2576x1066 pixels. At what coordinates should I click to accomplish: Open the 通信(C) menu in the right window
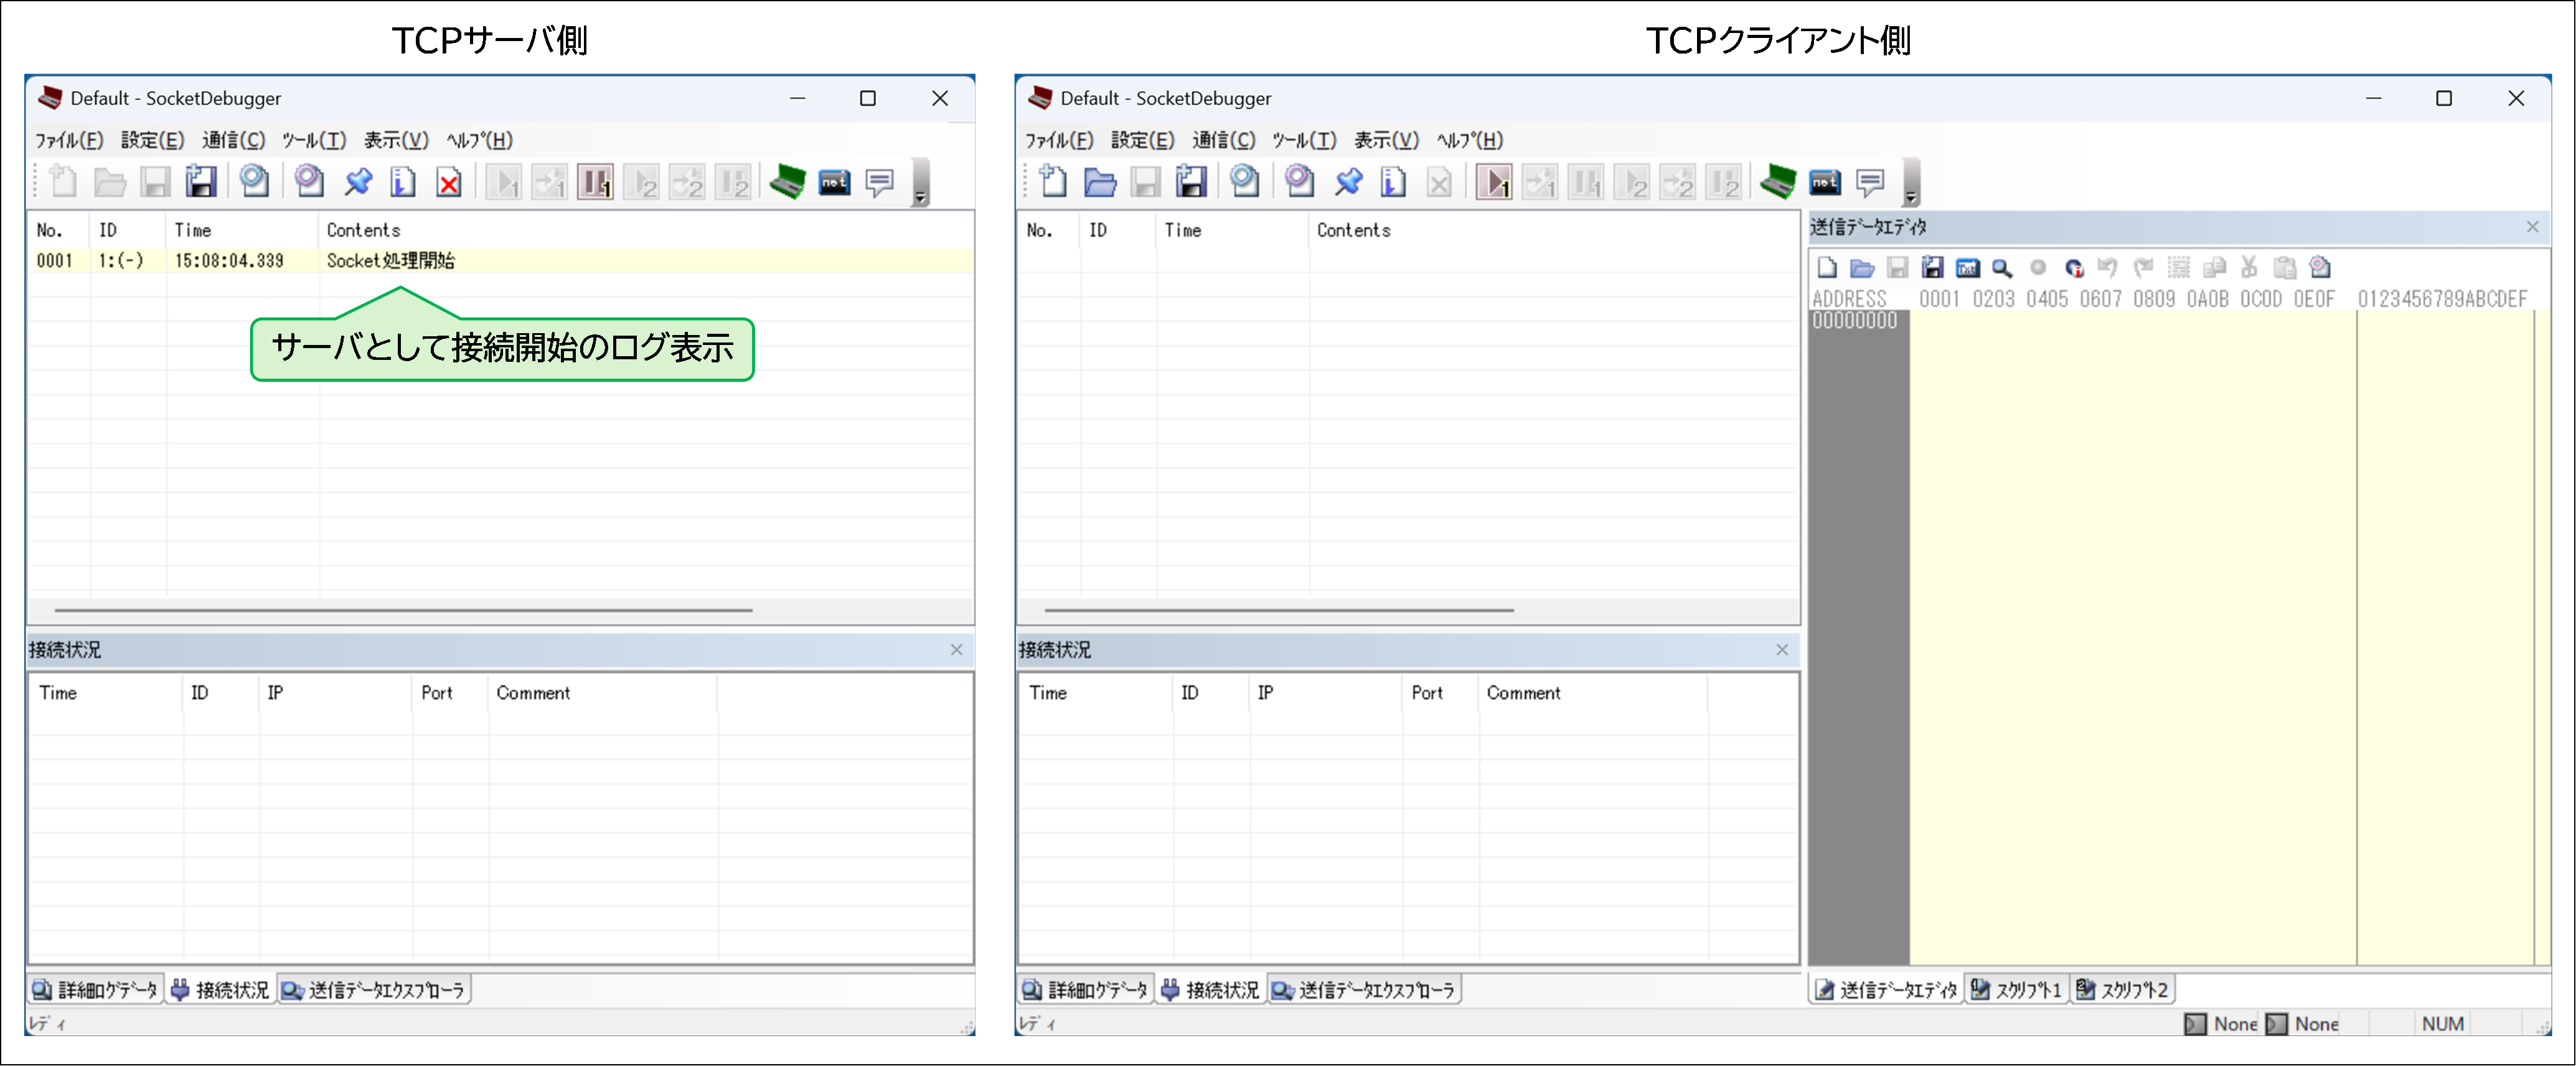pyautogui.click(x=1223, y=140)
